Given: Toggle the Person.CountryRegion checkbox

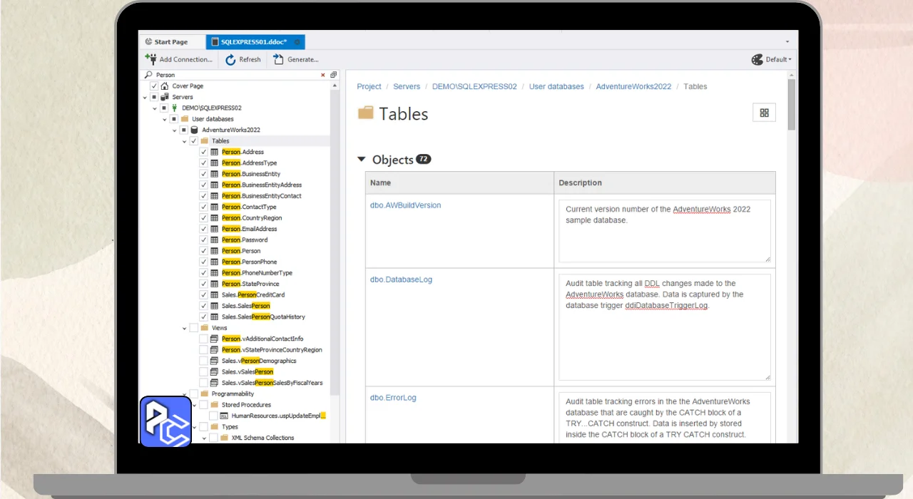Looking at the screenshot, I should click(204, 217).
